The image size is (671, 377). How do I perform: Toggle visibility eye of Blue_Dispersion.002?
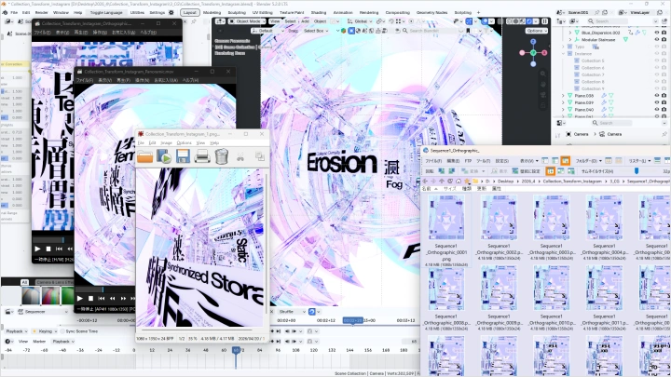[657, 33]
